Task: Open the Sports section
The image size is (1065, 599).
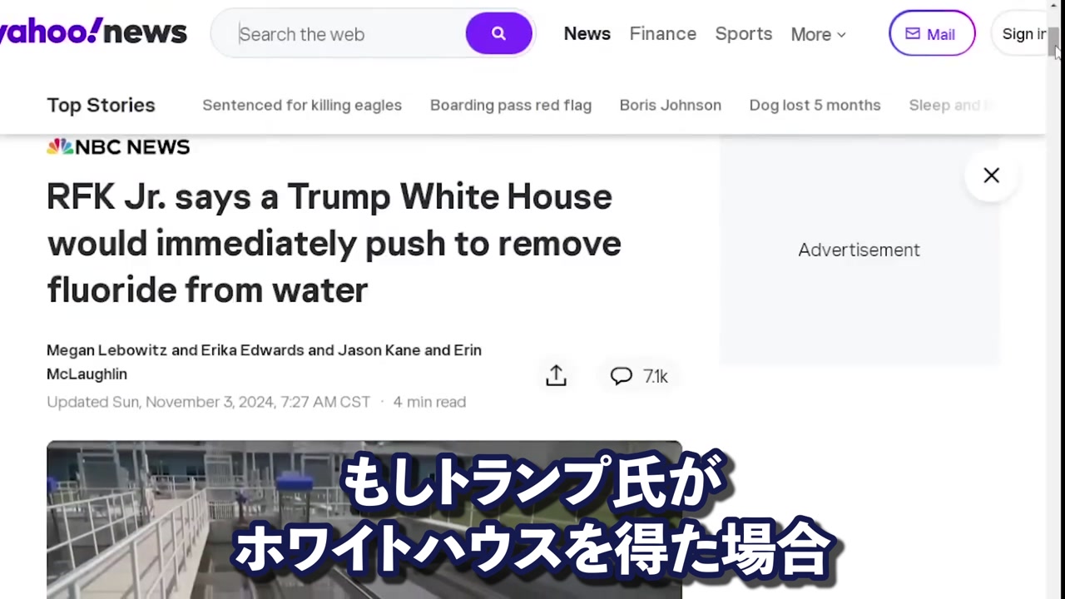Action: tap(744, 34)
